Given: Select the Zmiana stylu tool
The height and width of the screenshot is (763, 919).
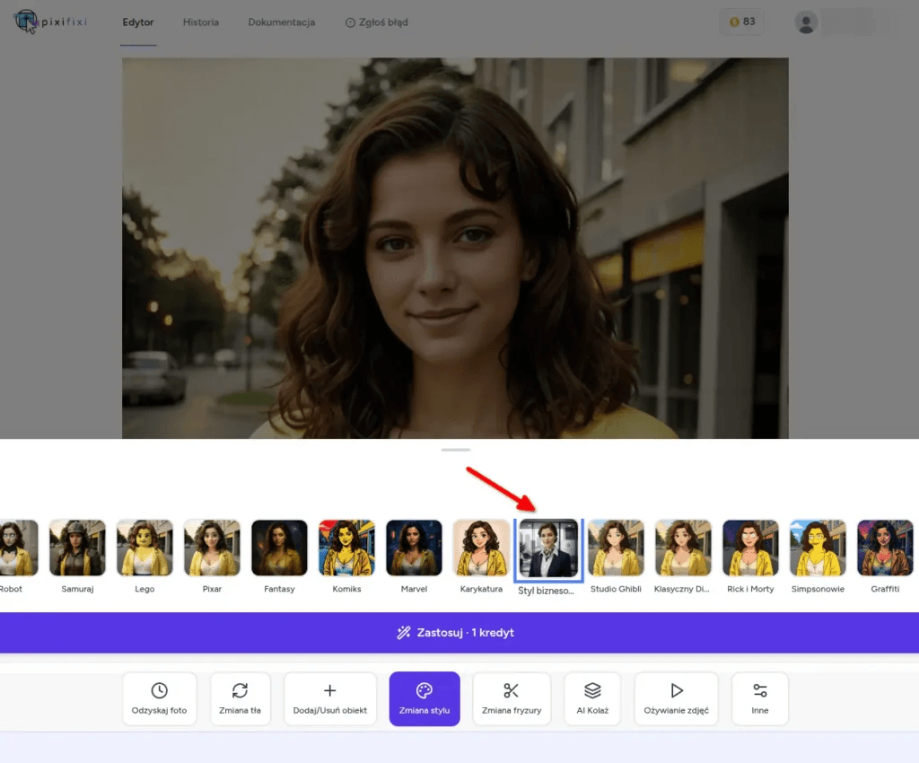Looking at the screenshot, I should [x=424, y=698].
